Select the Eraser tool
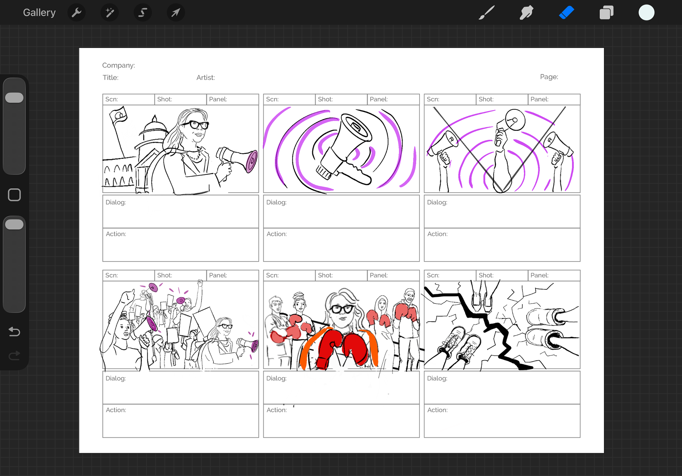682x476 pixels. point(566,13)
